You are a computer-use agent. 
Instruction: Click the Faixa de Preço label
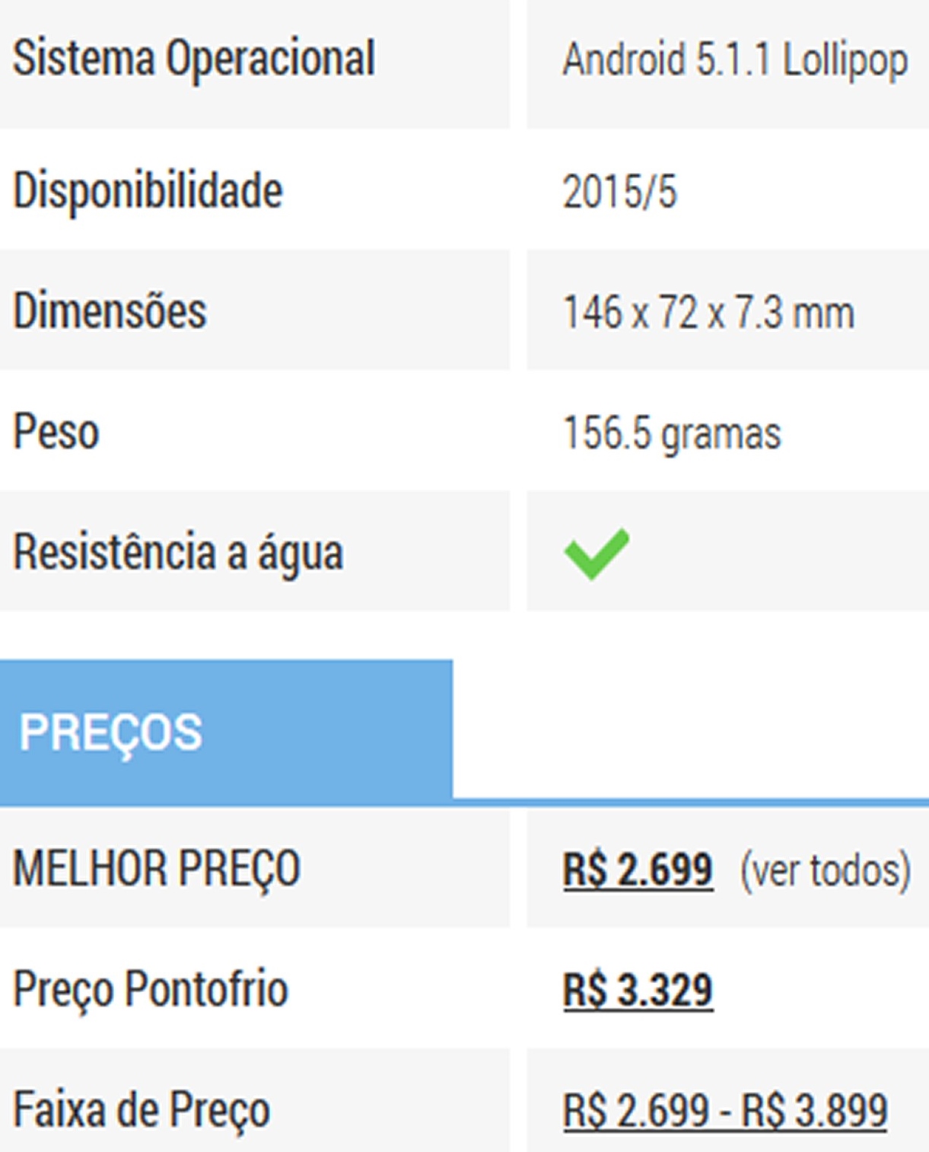pyautogui.click(x=142, y=1109)
